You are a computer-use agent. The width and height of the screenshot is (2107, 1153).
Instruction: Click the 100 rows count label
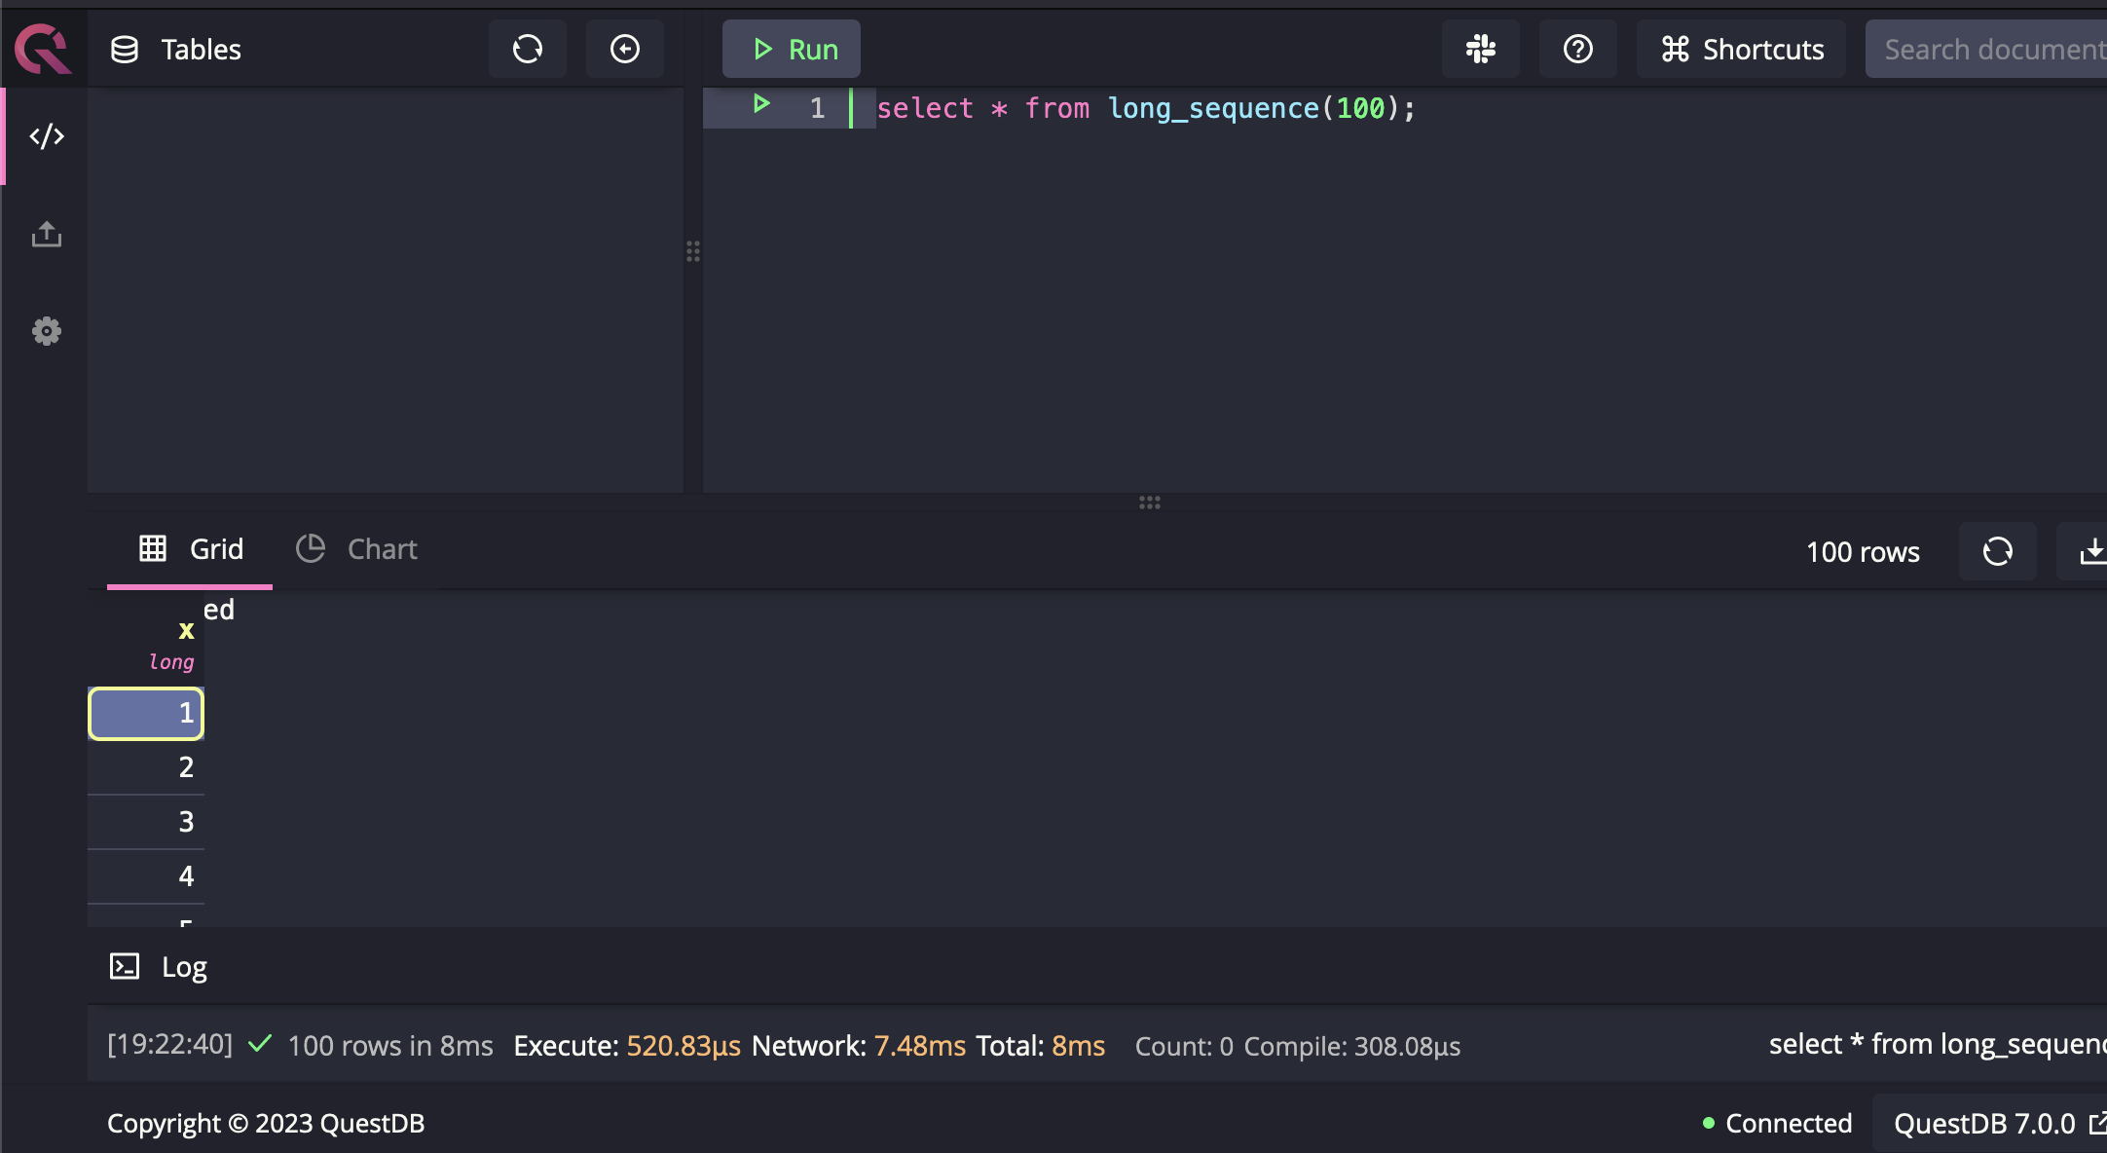(x=1863, y=552)
